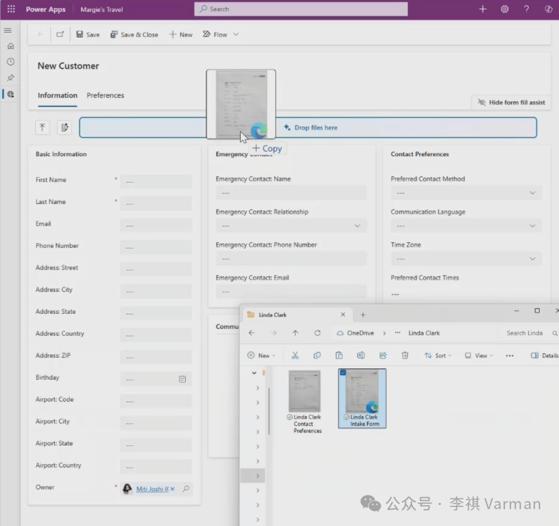Go back in File Explorer

(x=252, y=333)
